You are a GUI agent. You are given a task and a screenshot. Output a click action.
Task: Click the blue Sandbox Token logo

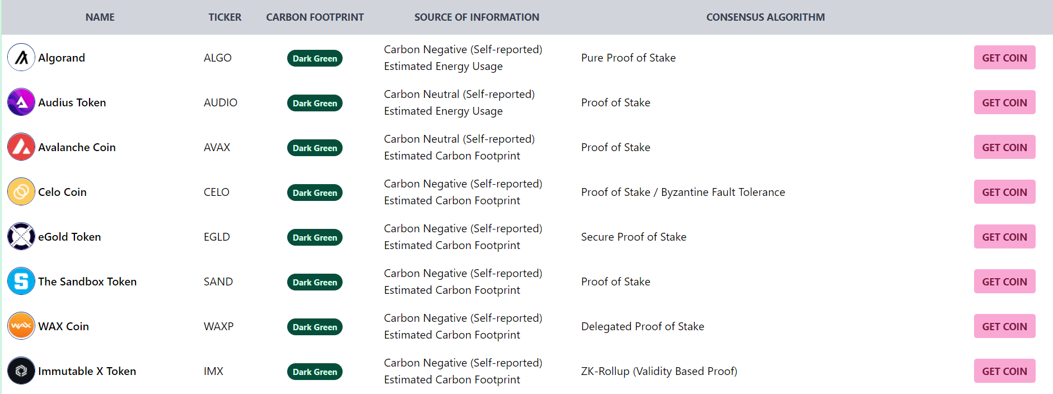click(21, 282)
